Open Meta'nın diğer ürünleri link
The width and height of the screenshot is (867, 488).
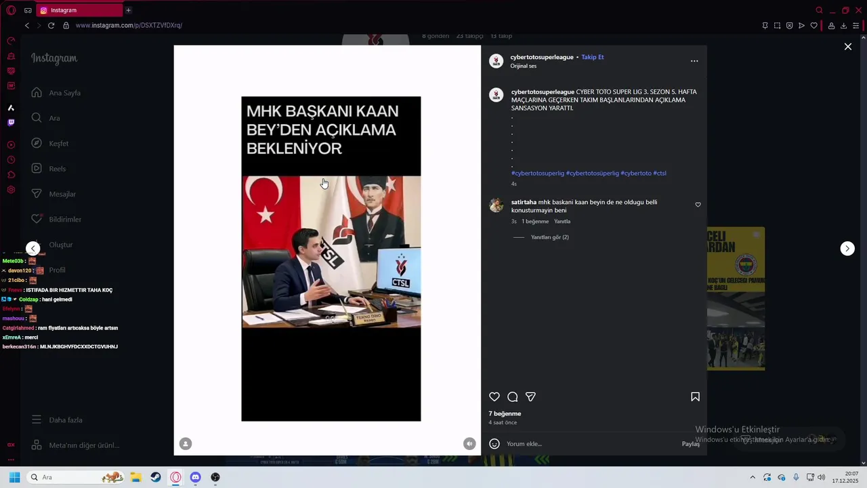point(76,445)
